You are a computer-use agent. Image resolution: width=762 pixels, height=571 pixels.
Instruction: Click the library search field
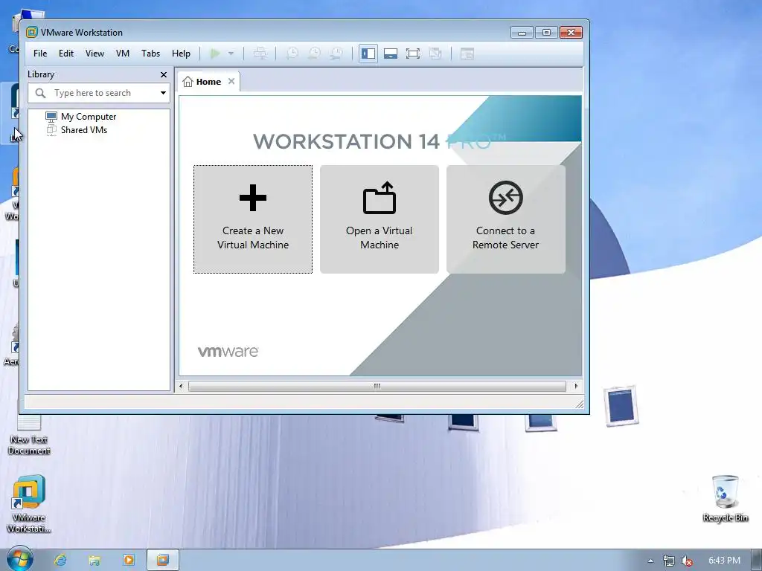coord(99,93)
